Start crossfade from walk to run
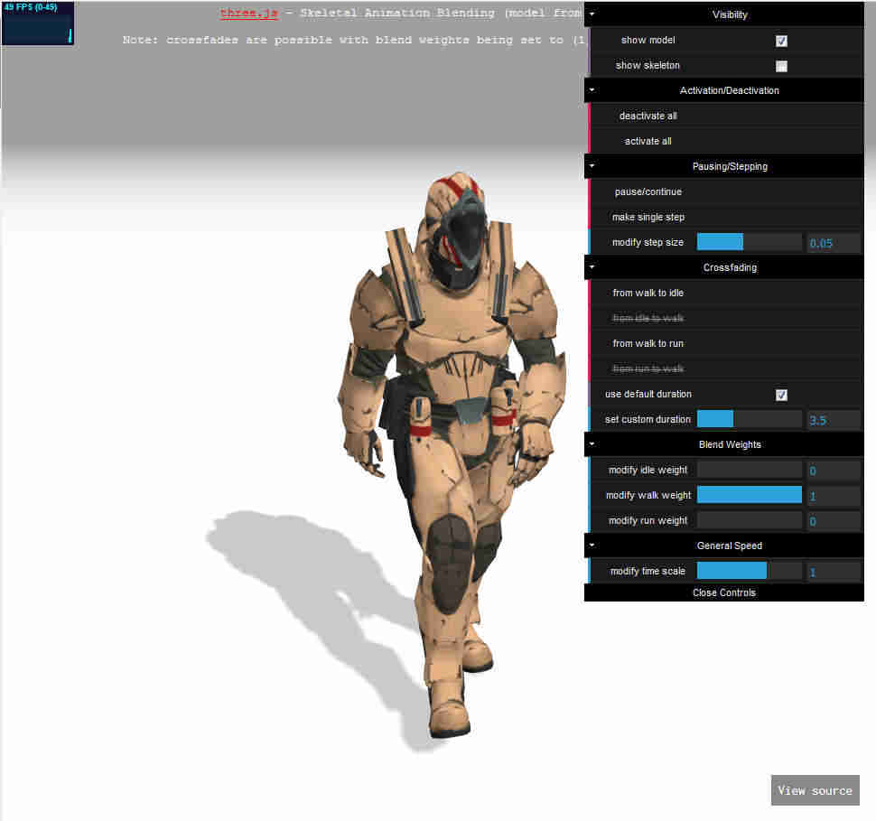876x821 pixels. click(x=648, y=343)
